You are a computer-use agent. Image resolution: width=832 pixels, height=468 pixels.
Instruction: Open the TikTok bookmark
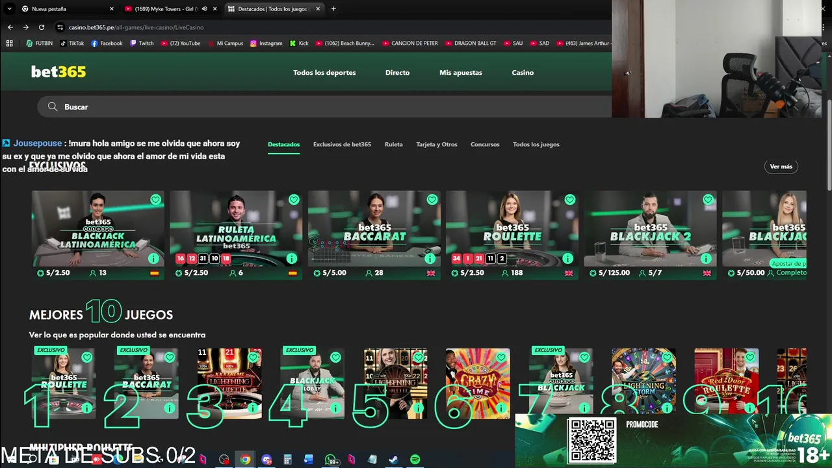coord(72,43)
